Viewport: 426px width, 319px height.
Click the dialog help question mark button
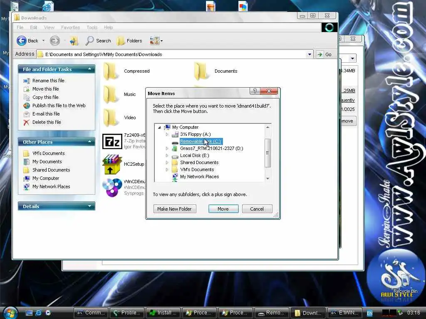[x=255, y=91]
